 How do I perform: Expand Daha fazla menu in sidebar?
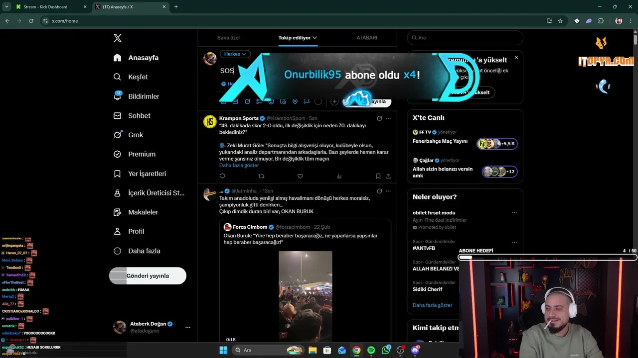pyautogui.click(x=137, y=251)
